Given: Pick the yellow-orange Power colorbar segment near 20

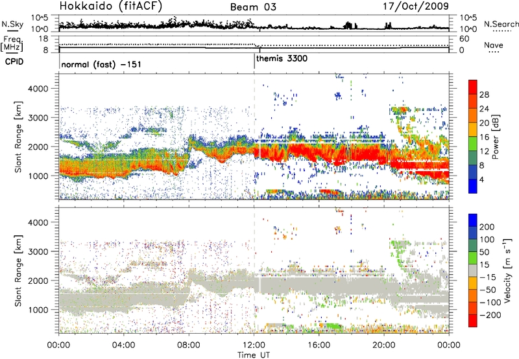Looking at the screenshot, I should pos(473,129).
